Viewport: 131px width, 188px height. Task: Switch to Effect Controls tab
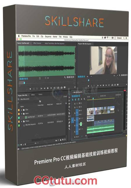point(37,43)
